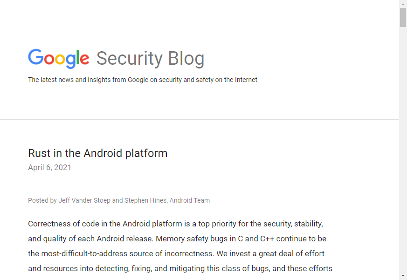Click the 'Posted by' byline text
Screen dimensions: 407x280
click(x=42, y=200)
